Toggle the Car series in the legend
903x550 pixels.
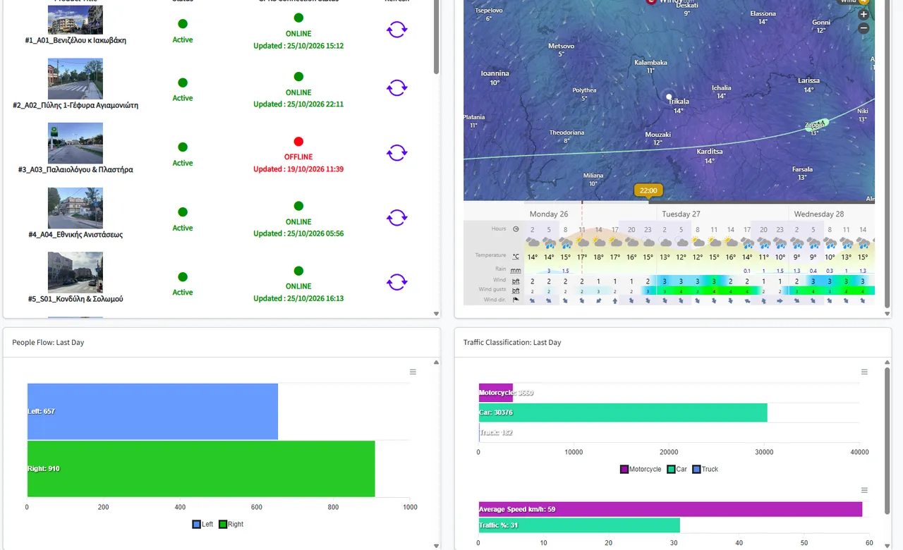pos(677,469)
